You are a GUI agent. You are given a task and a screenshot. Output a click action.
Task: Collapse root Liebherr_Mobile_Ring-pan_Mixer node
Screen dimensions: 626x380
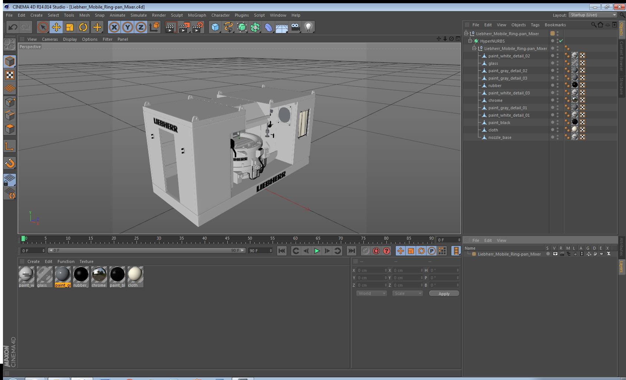pos(466,34)
